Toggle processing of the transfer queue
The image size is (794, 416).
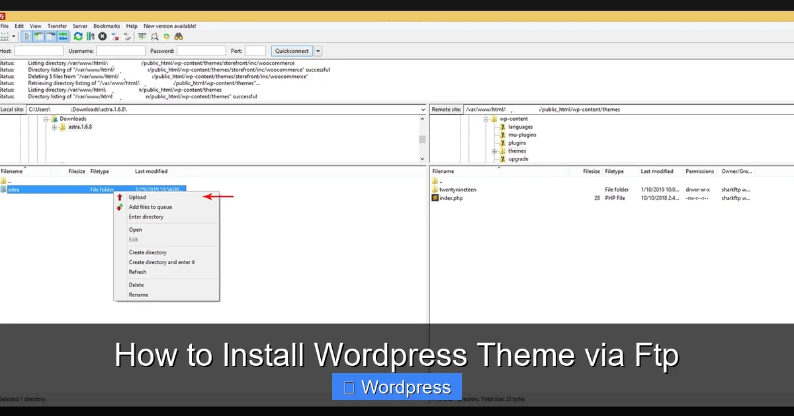coord(91,36)
